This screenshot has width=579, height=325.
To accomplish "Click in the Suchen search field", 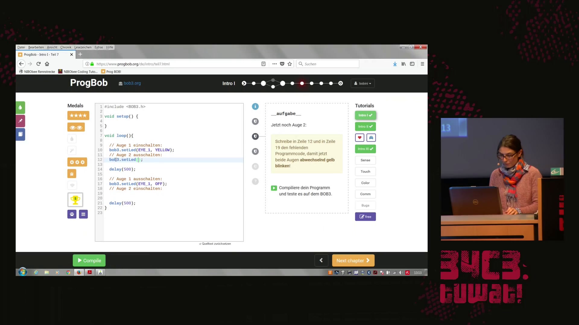I will coord(327,64).
